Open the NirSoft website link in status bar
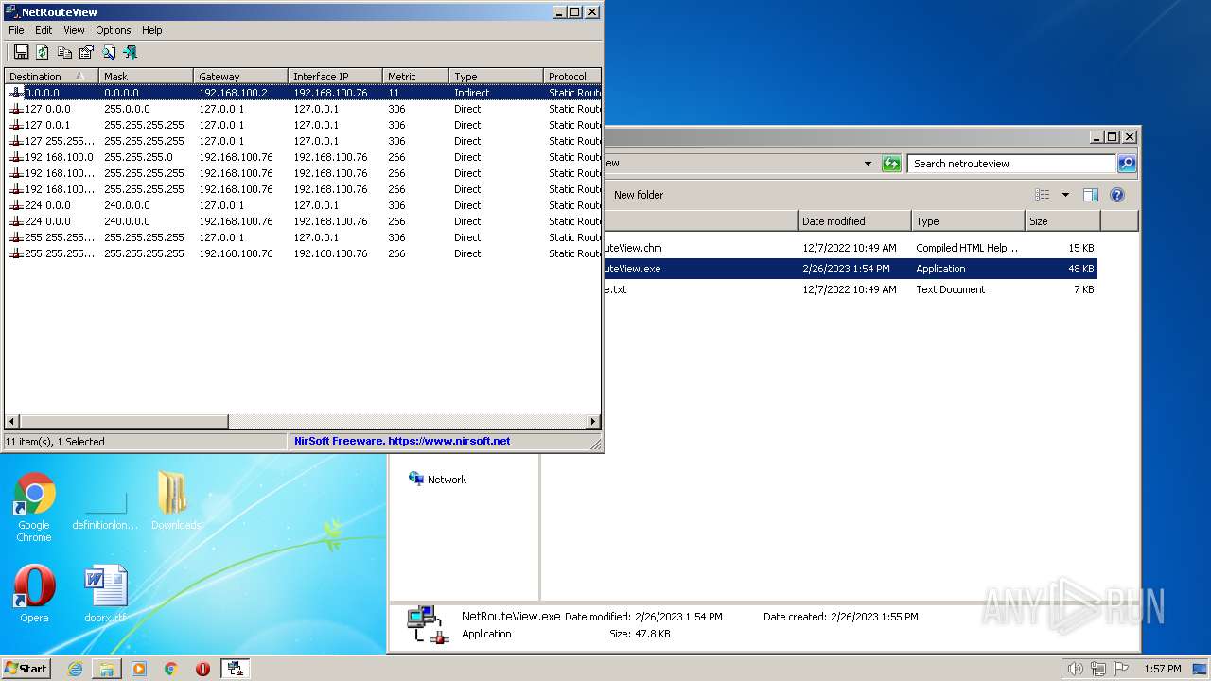 [x=402, y=441]
